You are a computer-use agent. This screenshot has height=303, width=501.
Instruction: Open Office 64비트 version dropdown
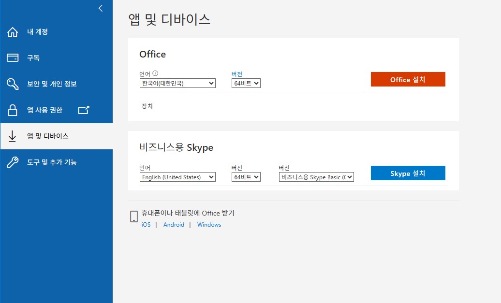point(246,83)
